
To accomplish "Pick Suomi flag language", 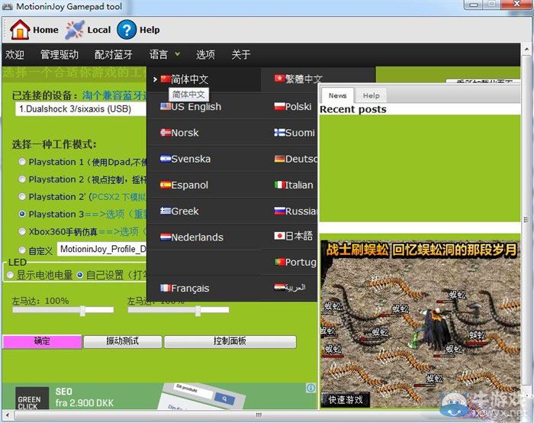I will 294,133.
